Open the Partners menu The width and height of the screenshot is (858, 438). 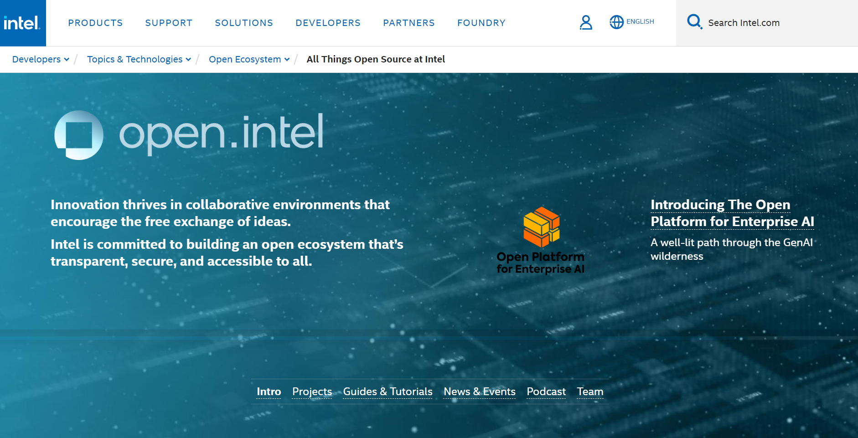click(x=408, y=23)
